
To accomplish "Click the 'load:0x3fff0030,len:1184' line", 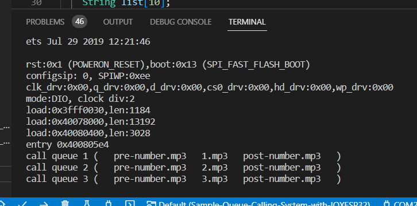I will click(88, 110).
